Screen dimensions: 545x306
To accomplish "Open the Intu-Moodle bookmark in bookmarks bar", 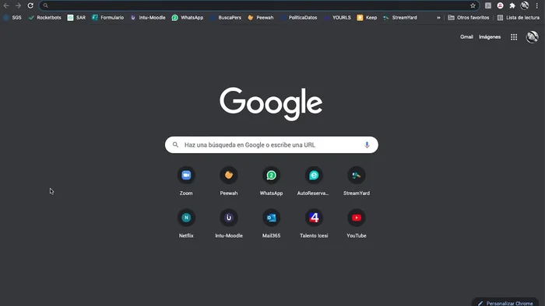I will (x=148, y=18).
